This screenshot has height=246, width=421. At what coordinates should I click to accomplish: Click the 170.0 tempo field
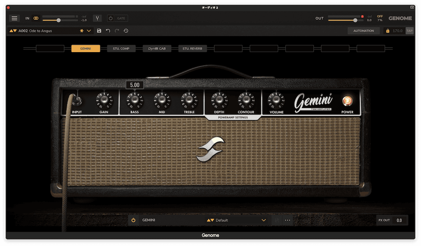click(398, 31)
